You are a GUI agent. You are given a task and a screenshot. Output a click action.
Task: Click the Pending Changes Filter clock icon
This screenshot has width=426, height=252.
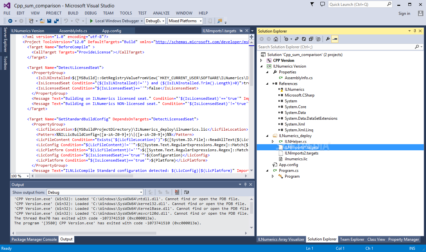click(x=286, y=39)
